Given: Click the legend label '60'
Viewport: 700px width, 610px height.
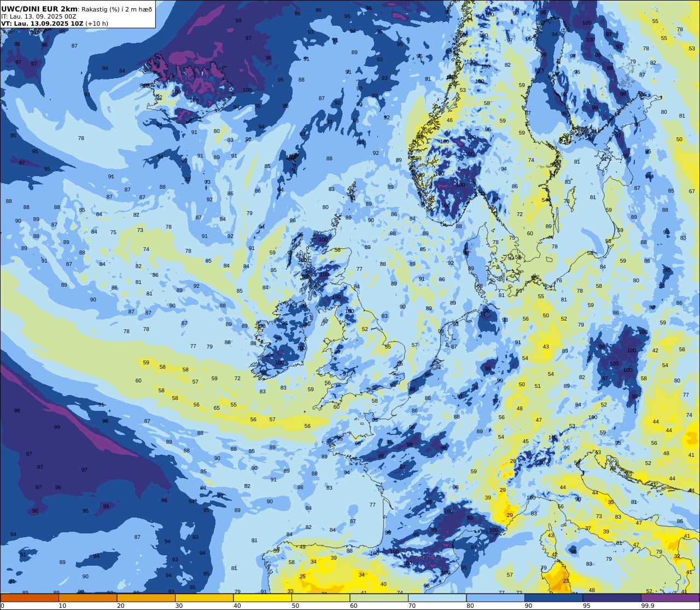Looking at the screenshot, I should tap(354, 606).
